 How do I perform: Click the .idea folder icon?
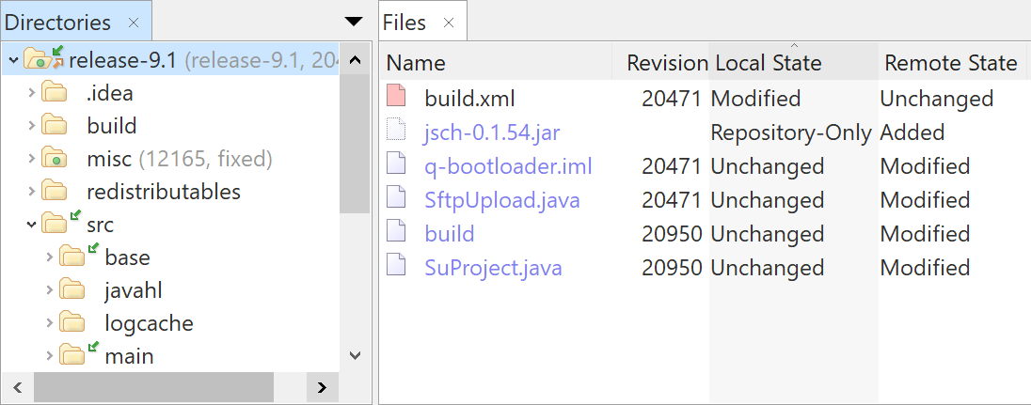pyautogui.click(x=55, y=93)
